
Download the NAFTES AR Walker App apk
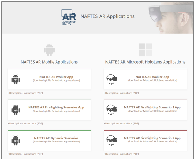pos(56,77)
